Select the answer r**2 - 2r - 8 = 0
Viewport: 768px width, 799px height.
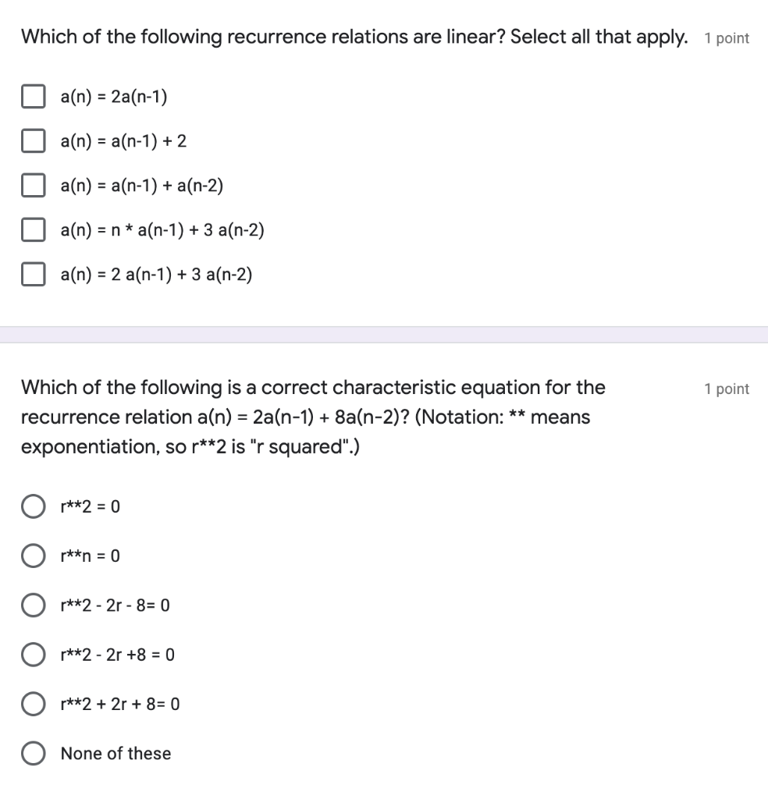[34, 605]
